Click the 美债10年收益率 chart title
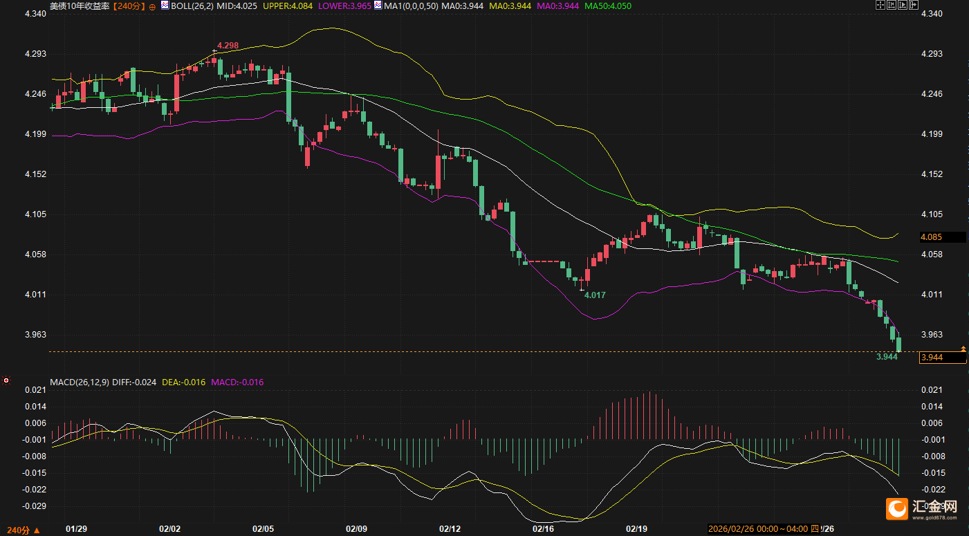The width and height of the screenshot is (969, 536). point(79,6)
